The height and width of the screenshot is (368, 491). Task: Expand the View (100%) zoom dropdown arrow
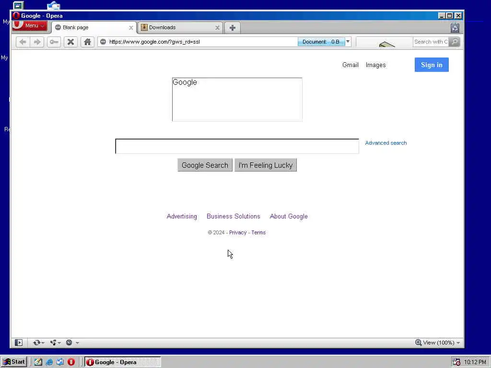point(458,343)
